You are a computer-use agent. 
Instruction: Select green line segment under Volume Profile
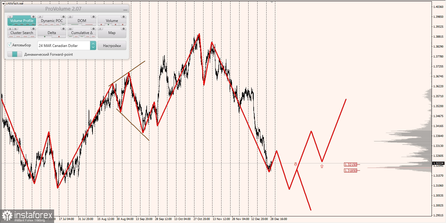pyautogui.click(x=10, y=24)
